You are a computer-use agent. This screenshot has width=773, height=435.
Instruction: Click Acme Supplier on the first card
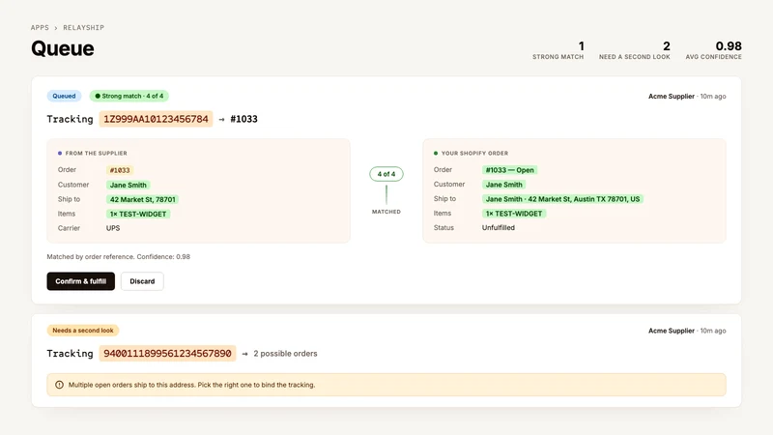click(671, 96)
